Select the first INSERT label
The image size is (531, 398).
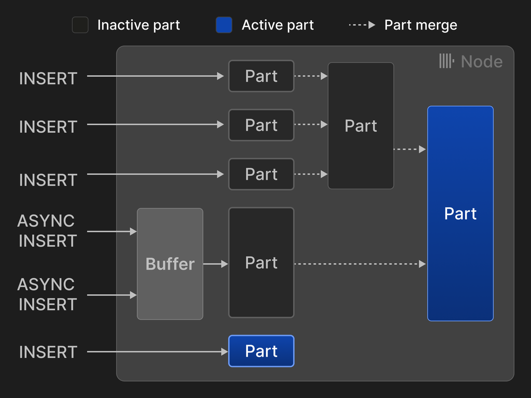(47, 78)
